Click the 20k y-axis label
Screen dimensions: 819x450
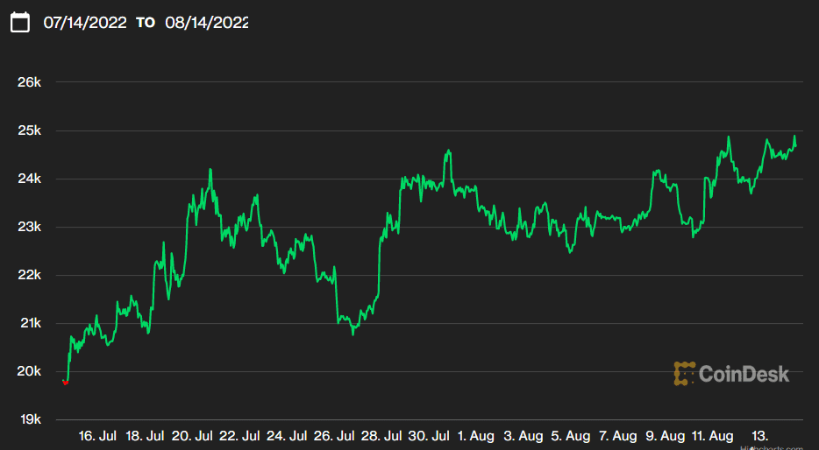[29, 371]
